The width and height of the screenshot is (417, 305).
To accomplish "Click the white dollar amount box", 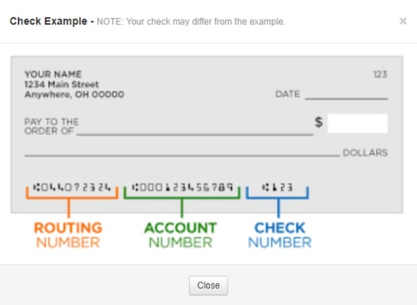I will pos(357,123).
